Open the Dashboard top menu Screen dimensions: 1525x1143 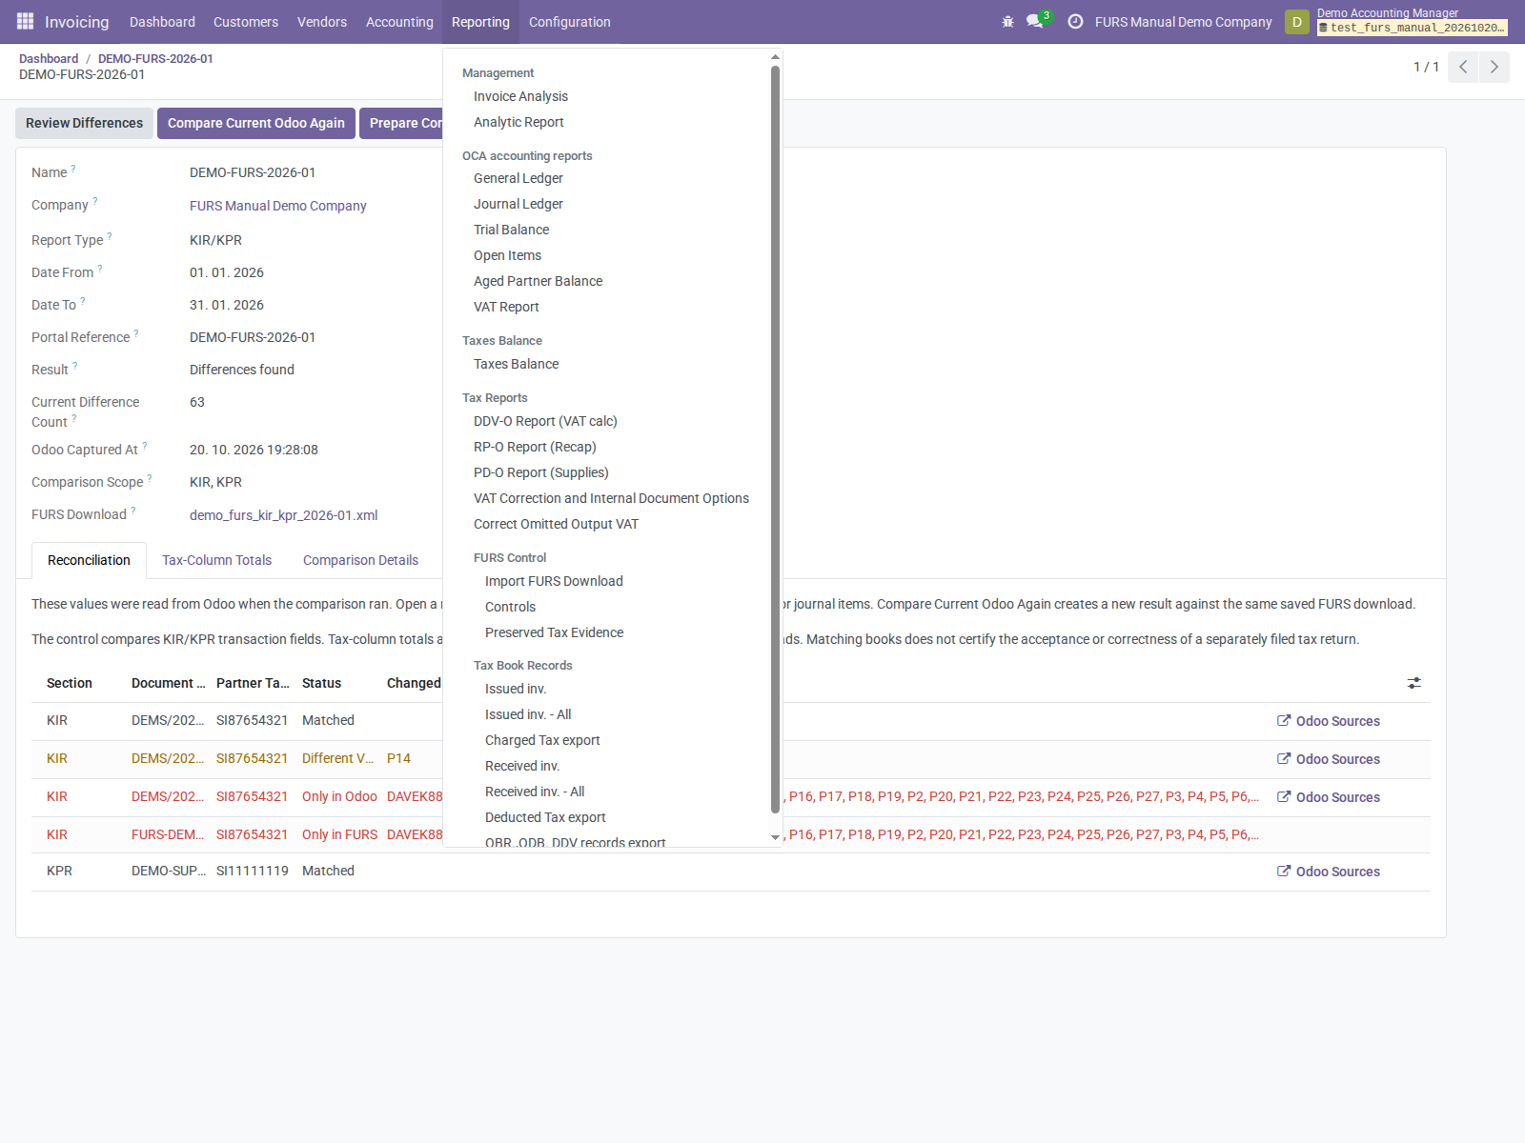click(x=162, y=22)
